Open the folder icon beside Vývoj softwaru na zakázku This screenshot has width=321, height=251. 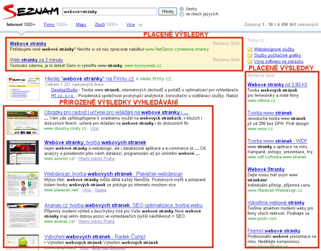click(250, 62)
